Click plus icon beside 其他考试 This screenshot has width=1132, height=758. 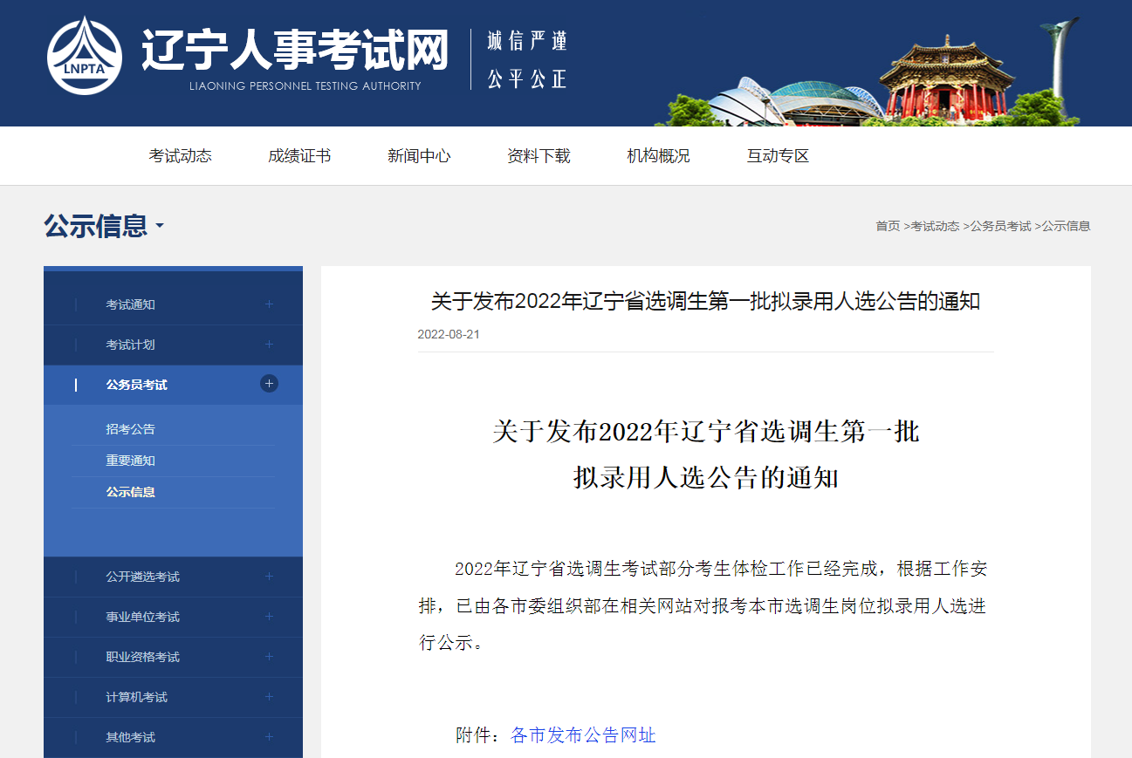269,737
